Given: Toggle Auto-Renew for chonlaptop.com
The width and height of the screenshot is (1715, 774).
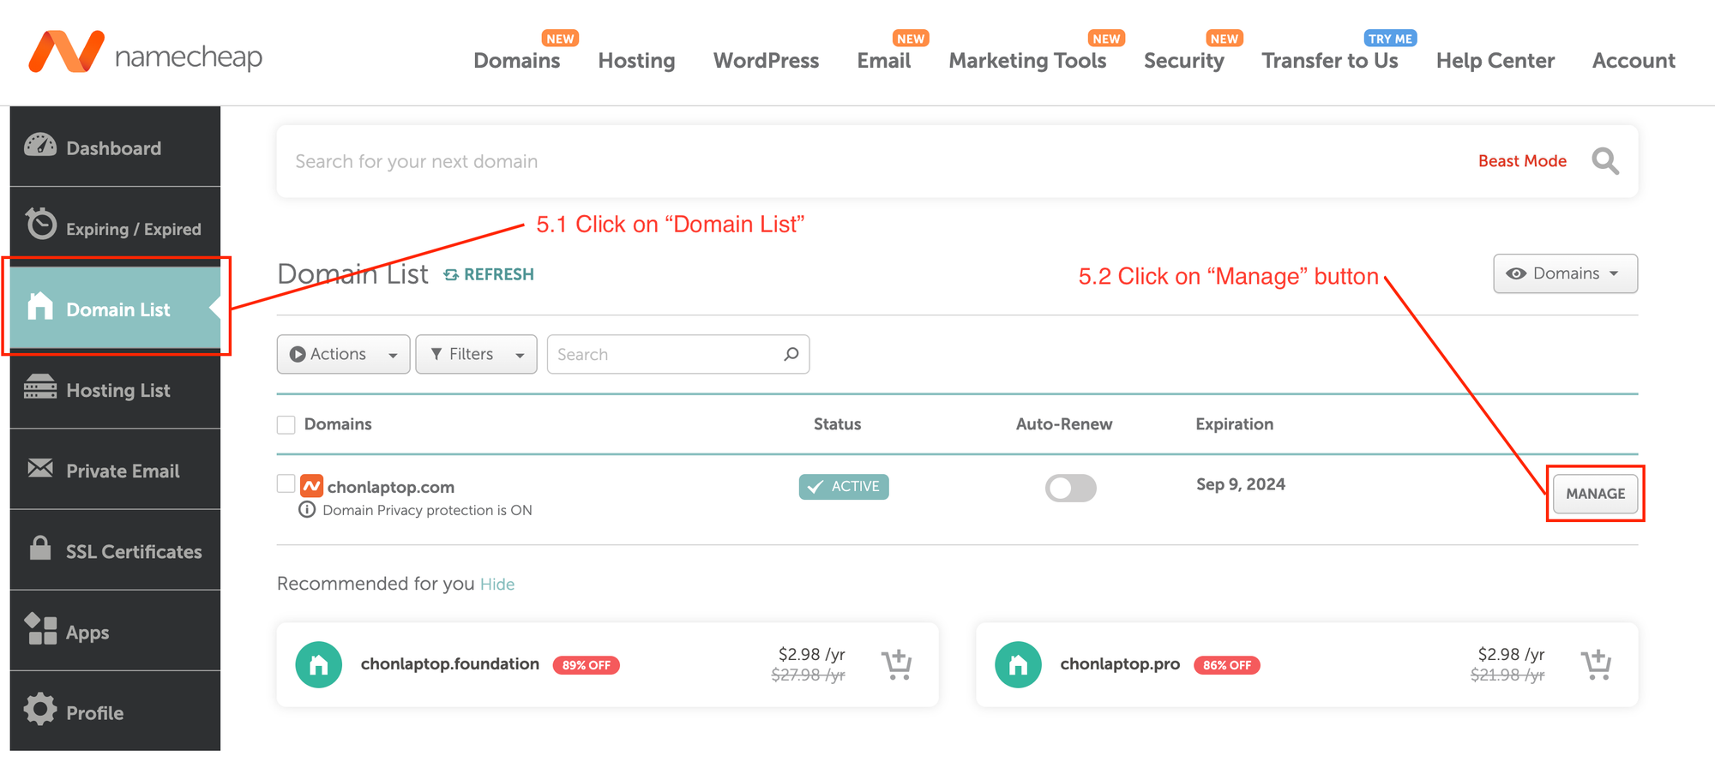Looking at the screenshot, I should click(x=1071, y=488).
